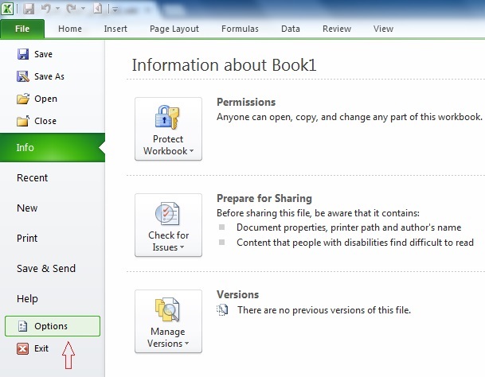Click the Save As icon in sidebar
Viewport: 485px width, 377px height.
23,76
